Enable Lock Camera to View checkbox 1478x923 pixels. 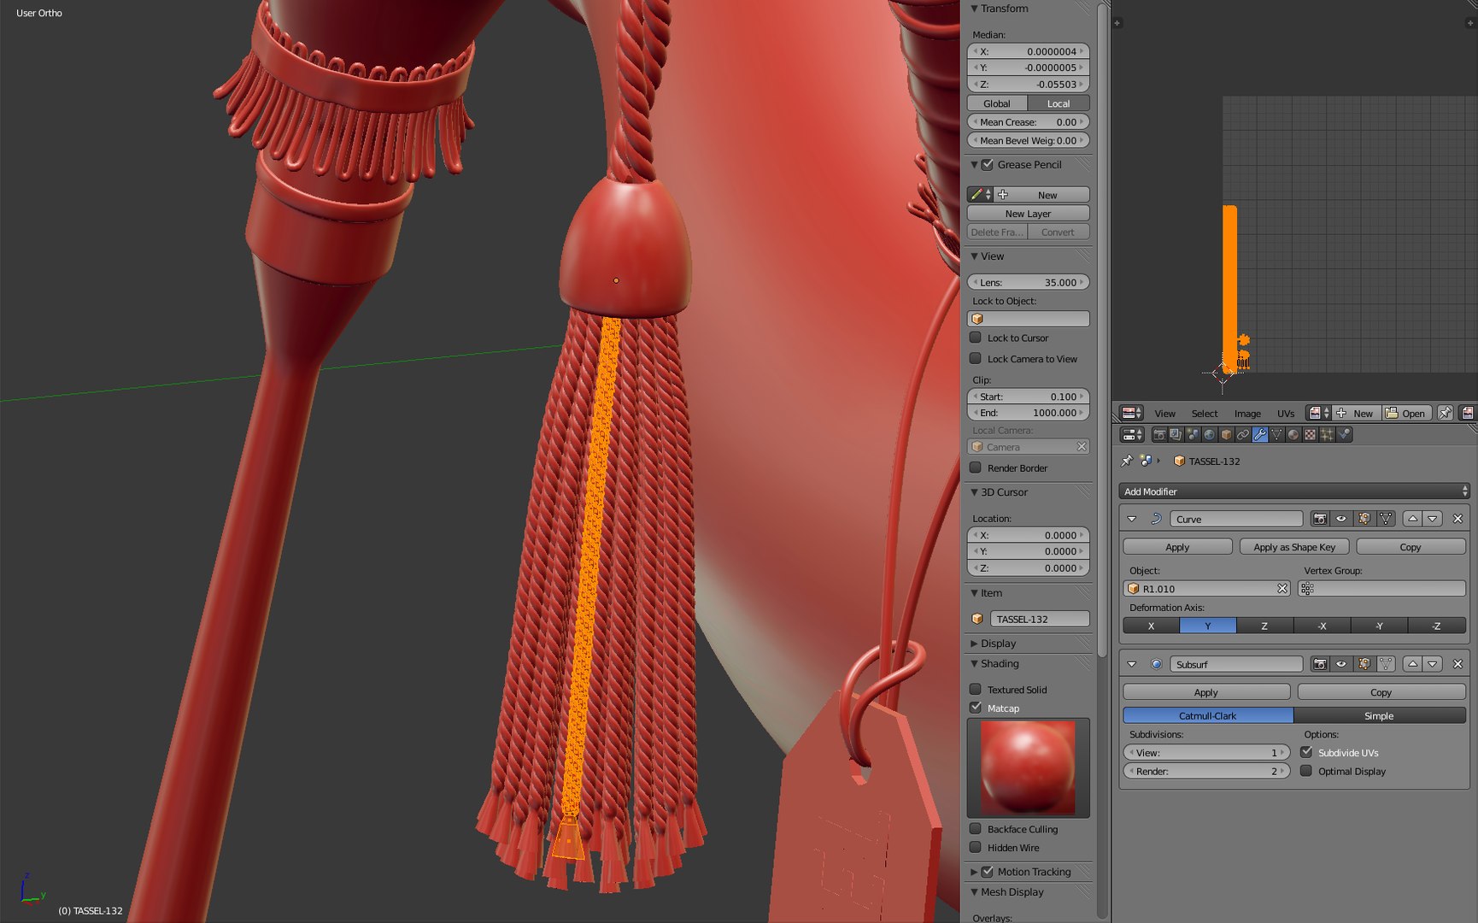click(976, 358)
